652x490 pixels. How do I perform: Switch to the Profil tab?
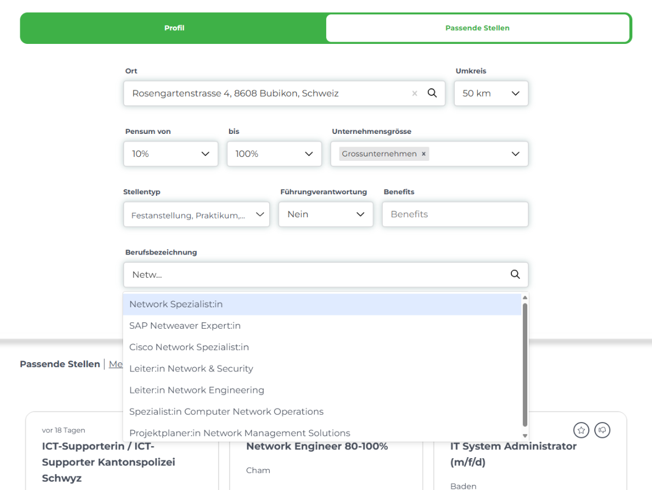pos(174,28)
